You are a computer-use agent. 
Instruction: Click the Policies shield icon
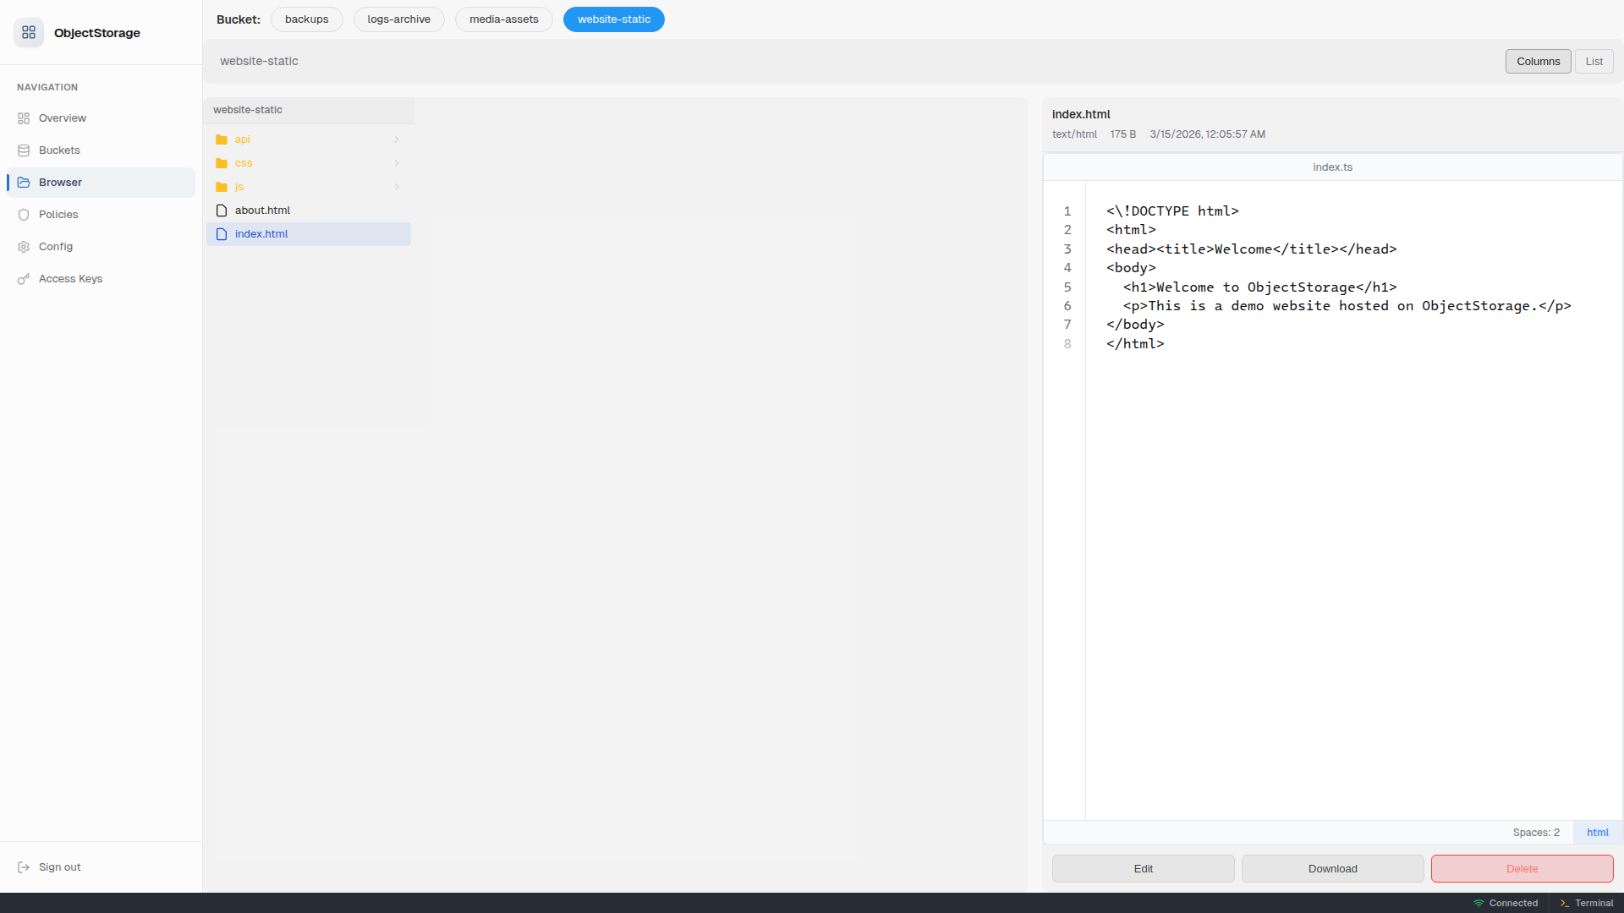click(24, 215)
